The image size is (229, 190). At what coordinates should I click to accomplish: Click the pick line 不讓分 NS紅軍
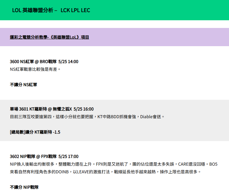[23, 85]
